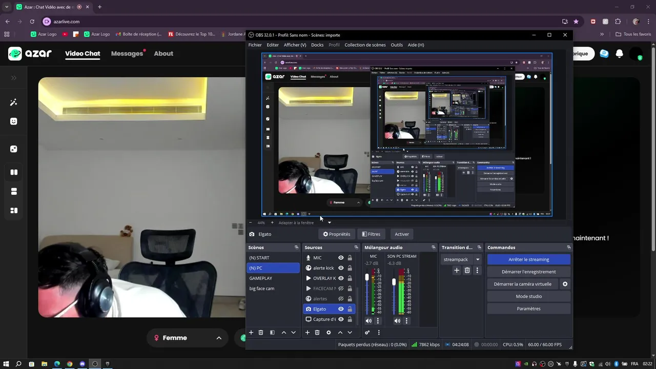This screenshot has height=369, width=656.
Task: Open the Docks menu
Action: pos(317,45)
